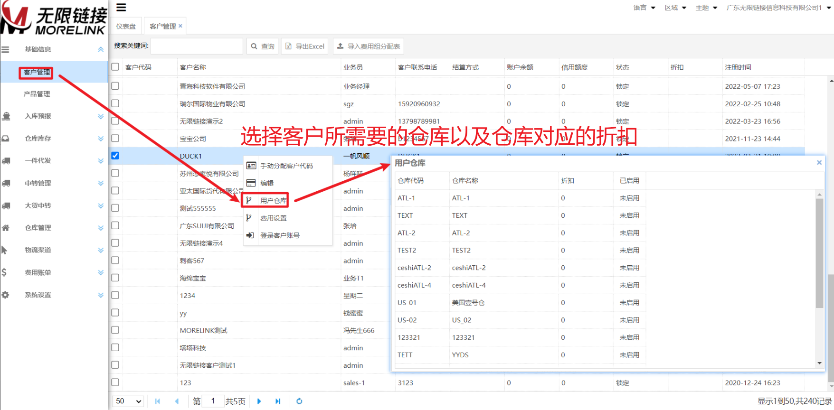Go to previous page arrow
834x410 pixels.
pyautogui.click(x=177, y=401)
